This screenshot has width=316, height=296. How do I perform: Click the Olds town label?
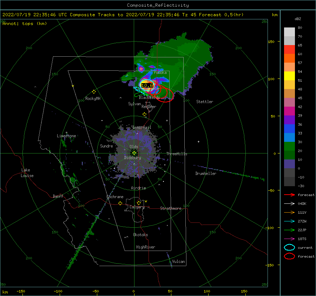(134, 147)
